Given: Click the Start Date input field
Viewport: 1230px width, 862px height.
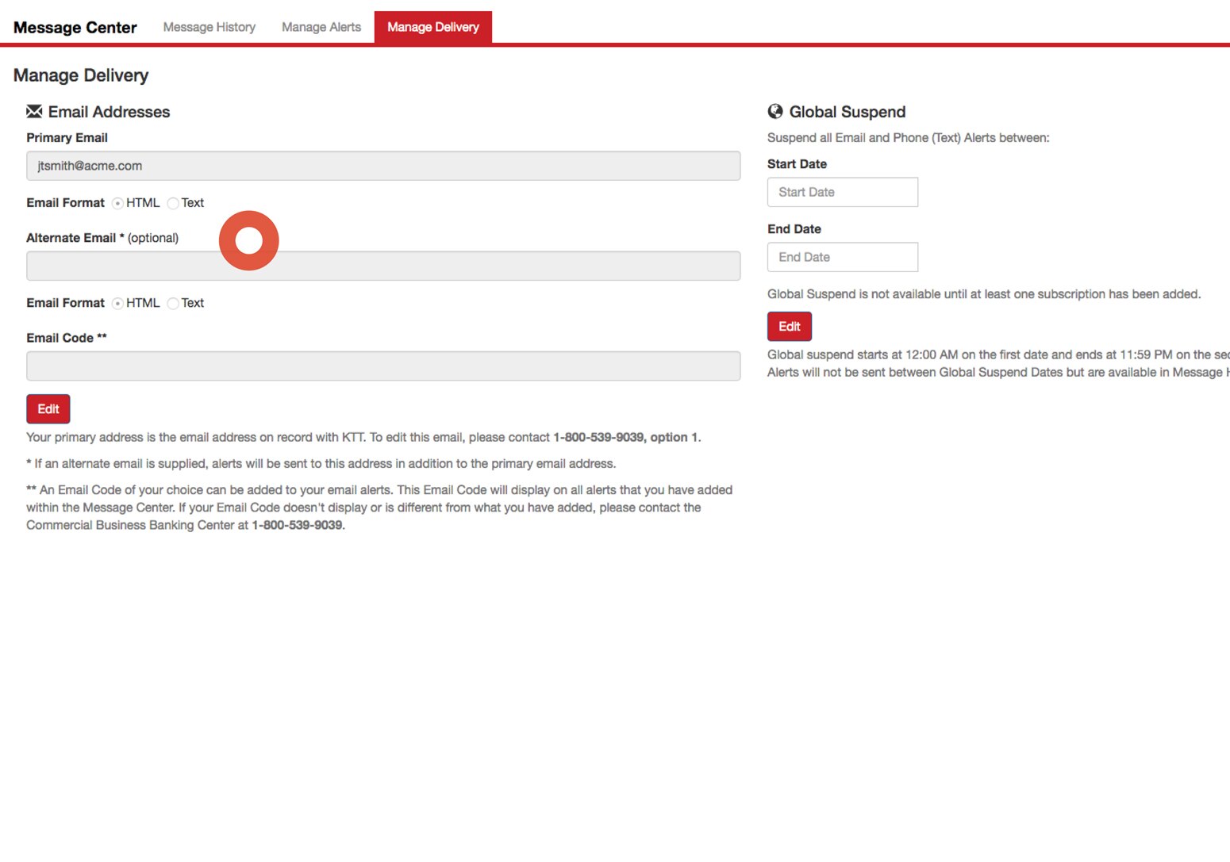Looking at the screenshot, I should pyautogui.click(x=842, y=192).
